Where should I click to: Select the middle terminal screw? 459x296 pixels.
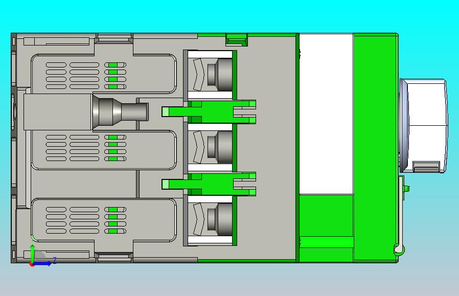click(220, 147)
